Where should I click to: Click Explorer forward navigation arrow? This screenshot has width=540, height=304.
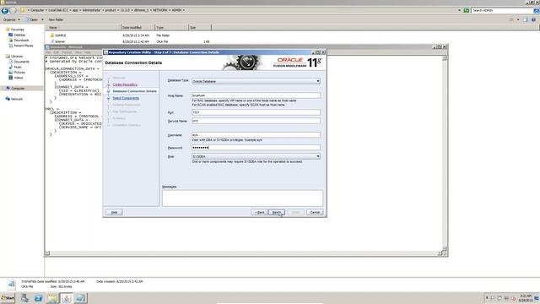(x=13, y=11)
